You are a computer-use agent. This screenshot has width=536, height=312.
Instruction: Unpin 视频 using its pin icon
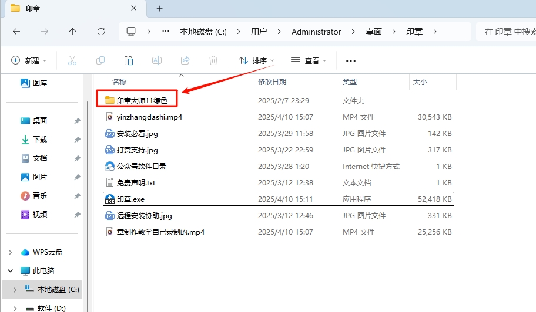pyautogui.click(x=77, y=215)
